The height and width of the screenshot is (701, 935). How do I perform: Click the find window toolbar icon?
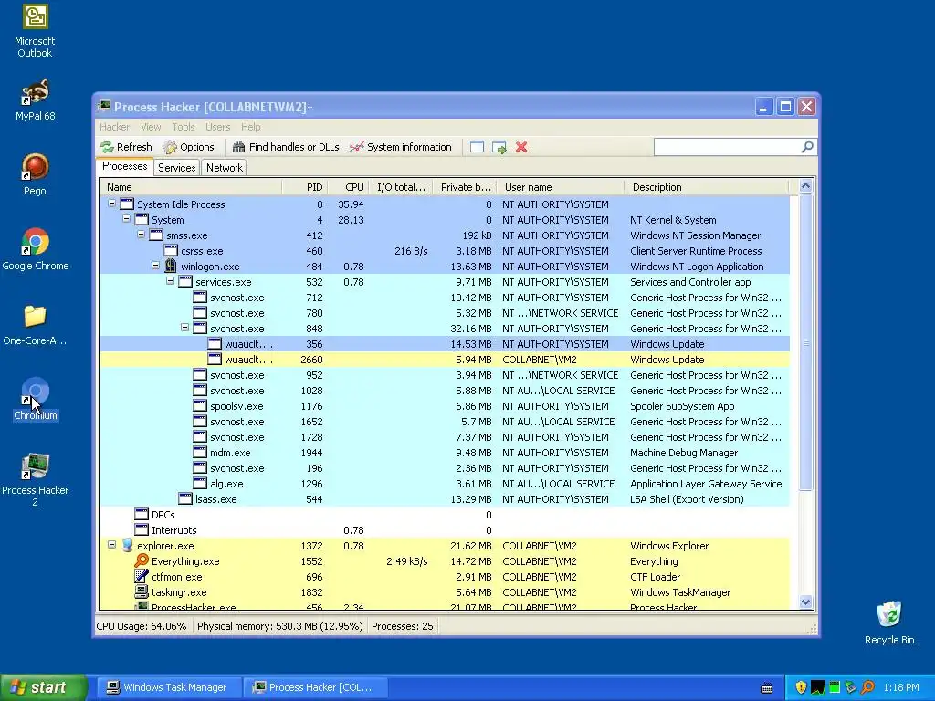477,147
